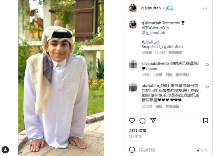Like the post with the heart icon
Screen dimensions: 214x156
tap(132, 121)
